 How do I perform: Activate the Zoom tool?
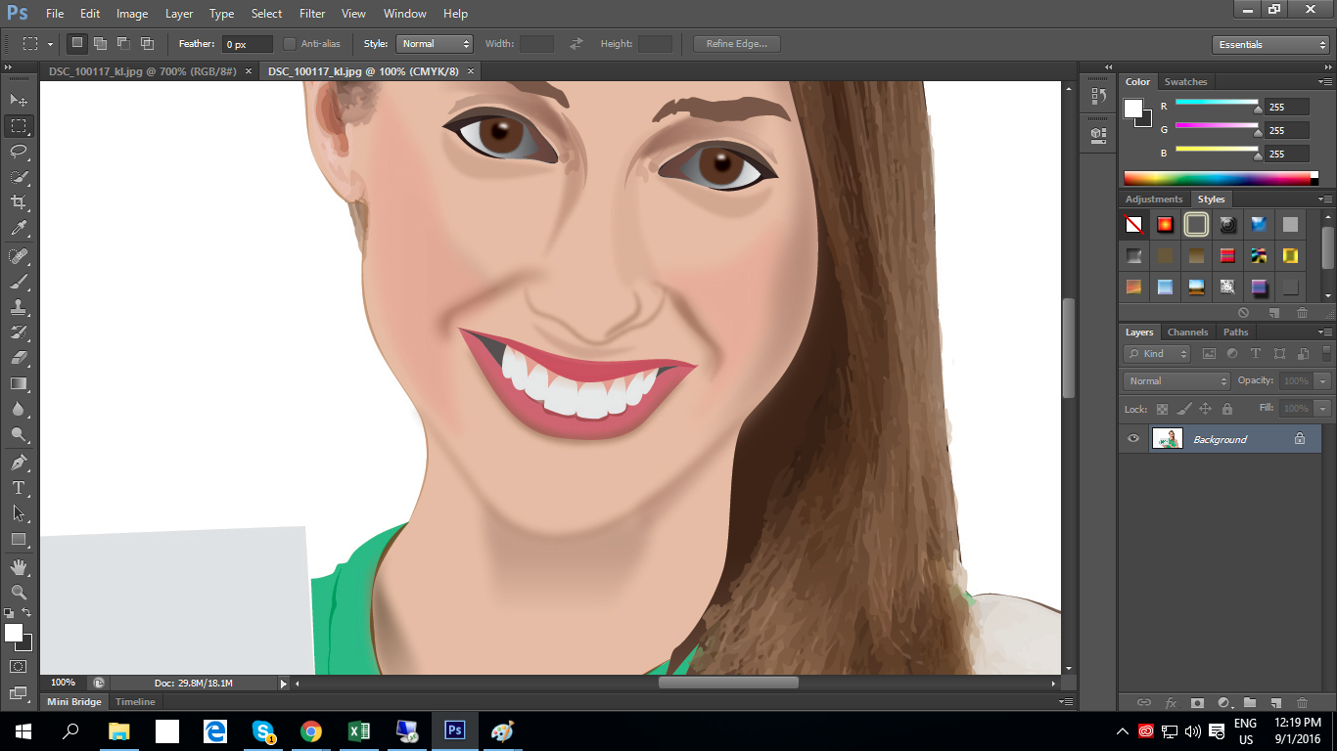coord(20,592)
